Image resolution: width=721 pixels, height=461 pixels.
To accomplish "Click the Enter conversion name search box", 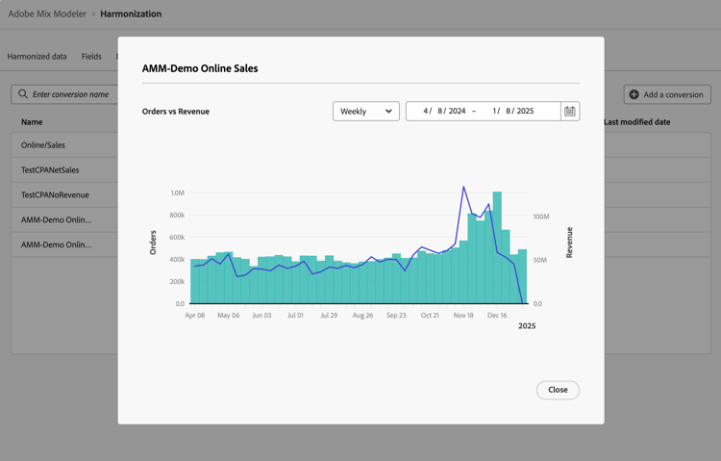I will coord(64,94).
